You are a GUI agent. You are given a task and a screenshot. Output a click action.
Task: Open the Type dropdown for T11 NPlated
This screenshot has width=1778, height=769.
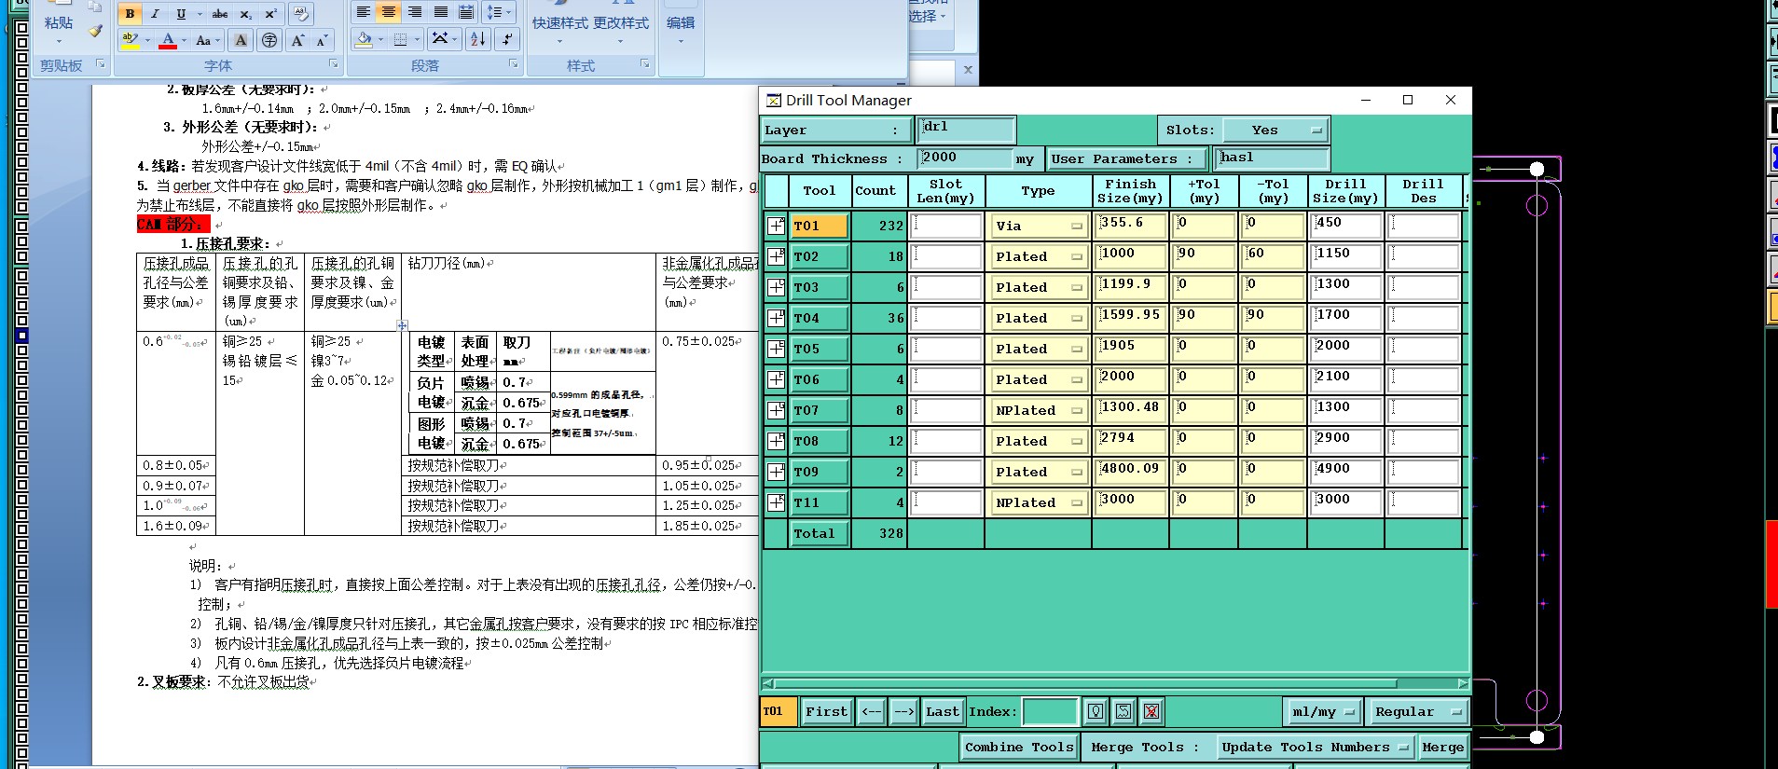(x=1039, y=502)
